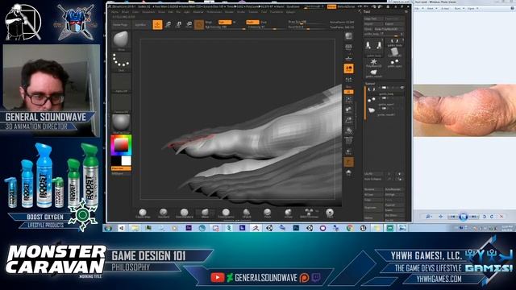Click the Solo icon at right shelf bottom
Viewport: 516px width, 290px height.
[348, 172]
